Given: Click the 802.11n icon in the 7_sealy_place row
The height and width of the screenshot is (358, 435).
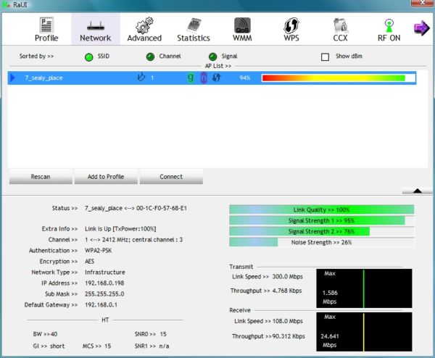Looking at the screenshot, I should (204, 78).
